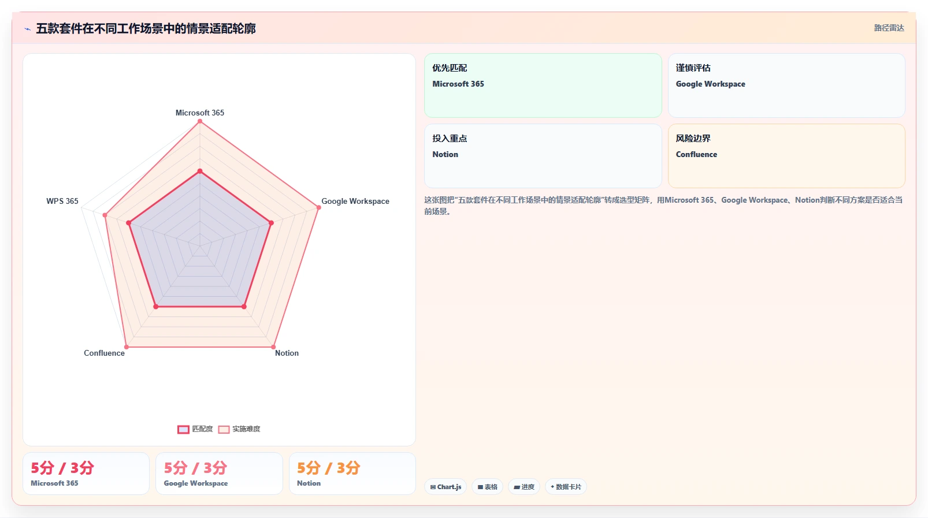Open the 投入重点 Notion card
Image resolution: width=928 pixels, height=518 pixels.
(543, 156)
